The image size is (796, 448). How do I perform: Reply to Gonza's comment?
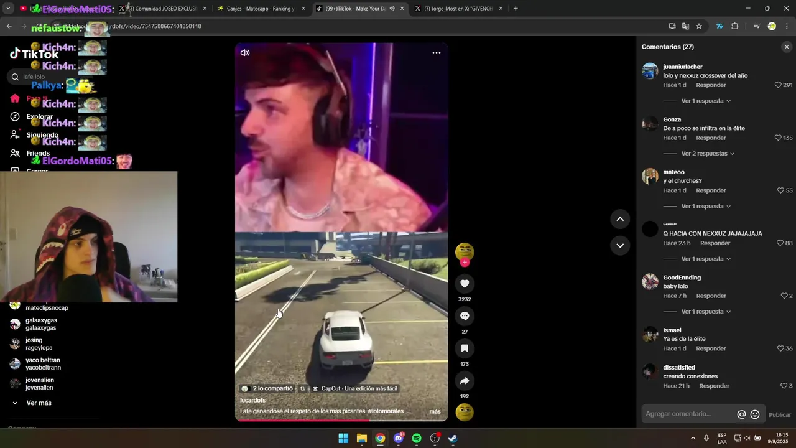tap(711, 138)
